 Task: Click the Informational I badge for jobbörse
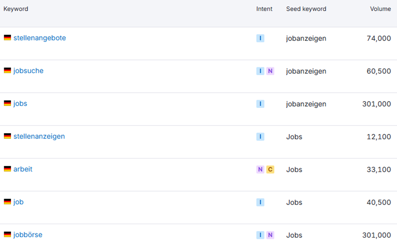click(x=260, y=235)
